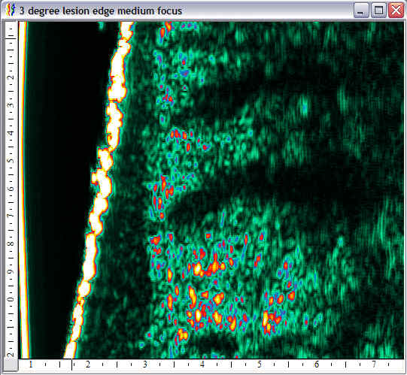407x375 pixels.
Task: Click mark 8 on the vertical ruler
Action: (11, 243)
